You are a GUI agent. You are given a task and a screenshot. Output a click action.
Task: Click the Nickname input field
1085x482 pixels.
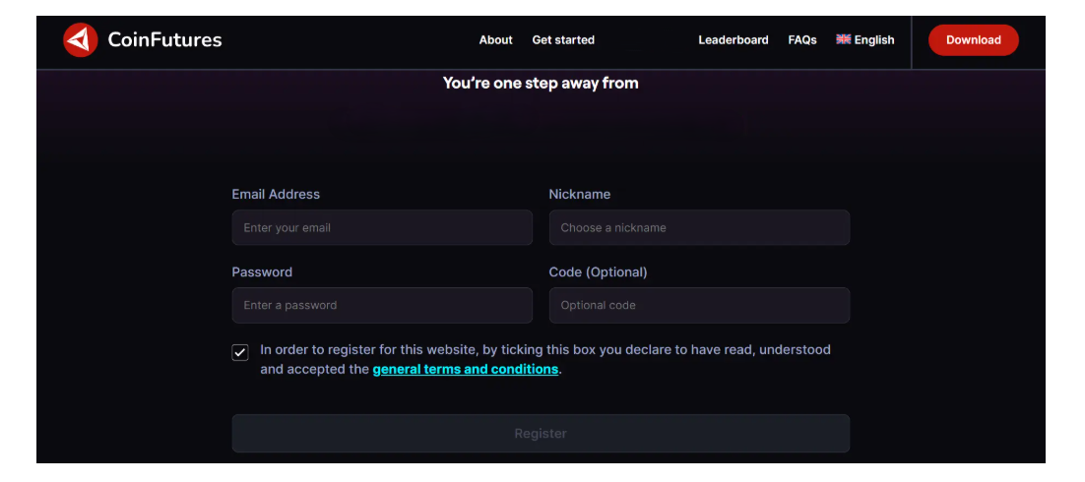pyautogui.click(x=699, y=227)
